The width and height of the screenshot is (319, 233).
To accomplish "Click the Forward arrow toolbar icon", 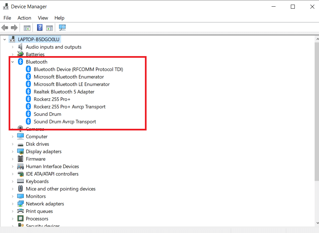I will coord(14,28).
